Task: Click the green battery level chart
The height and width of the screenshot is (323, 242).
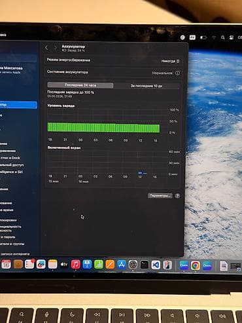Action: pos(103,128)
